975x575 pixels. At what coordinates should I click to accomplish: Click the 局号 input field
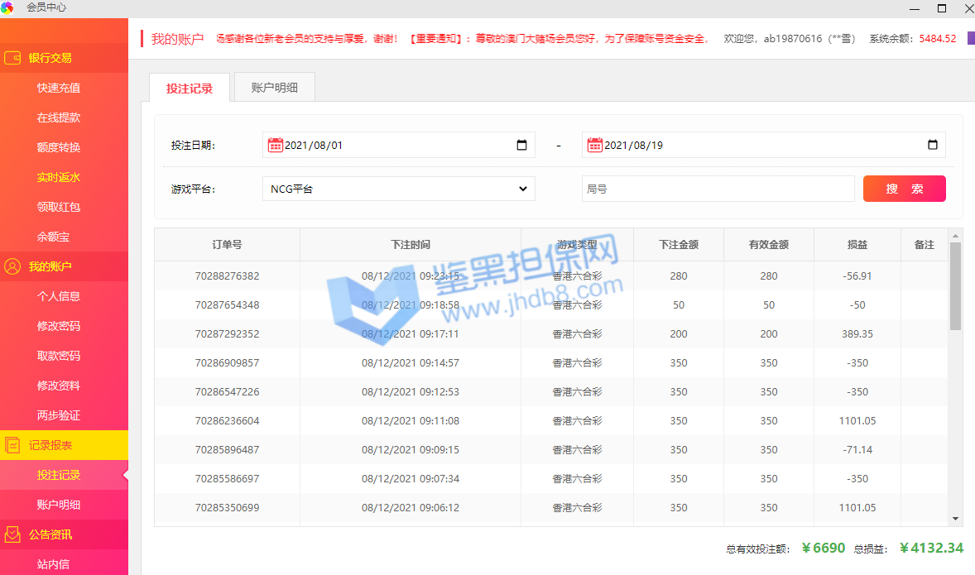coord(718,189)
